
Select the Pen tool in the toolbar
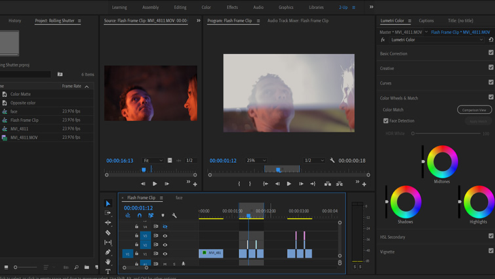(x=108, y=252)
